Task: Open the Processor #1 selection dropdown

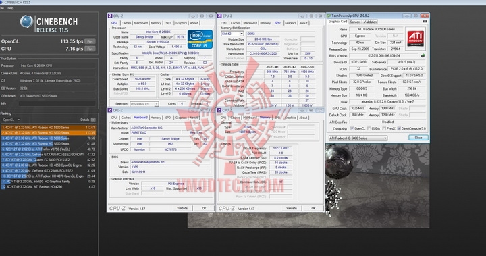Action: click(144, 104)
